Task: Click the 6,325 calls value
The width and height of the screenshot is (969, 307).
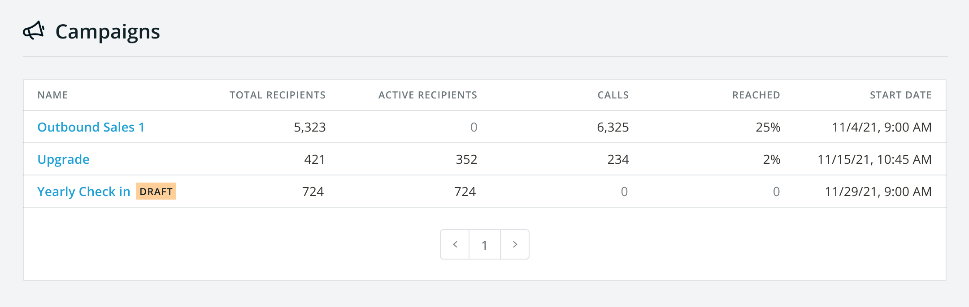Action: pos(613,127)
